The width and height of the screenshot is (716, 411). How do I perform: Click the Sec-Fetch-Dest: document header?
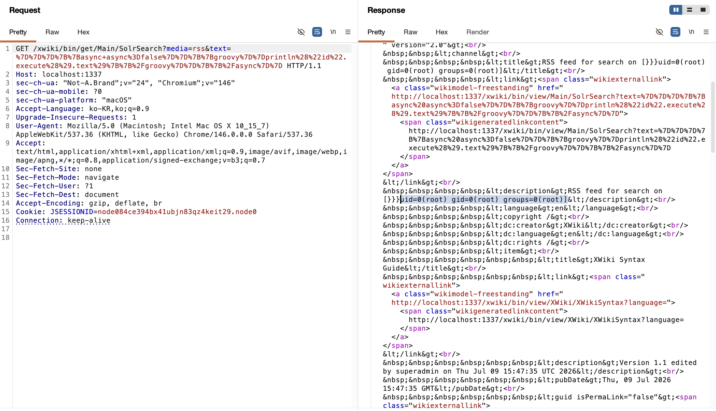tap(67, 194)
